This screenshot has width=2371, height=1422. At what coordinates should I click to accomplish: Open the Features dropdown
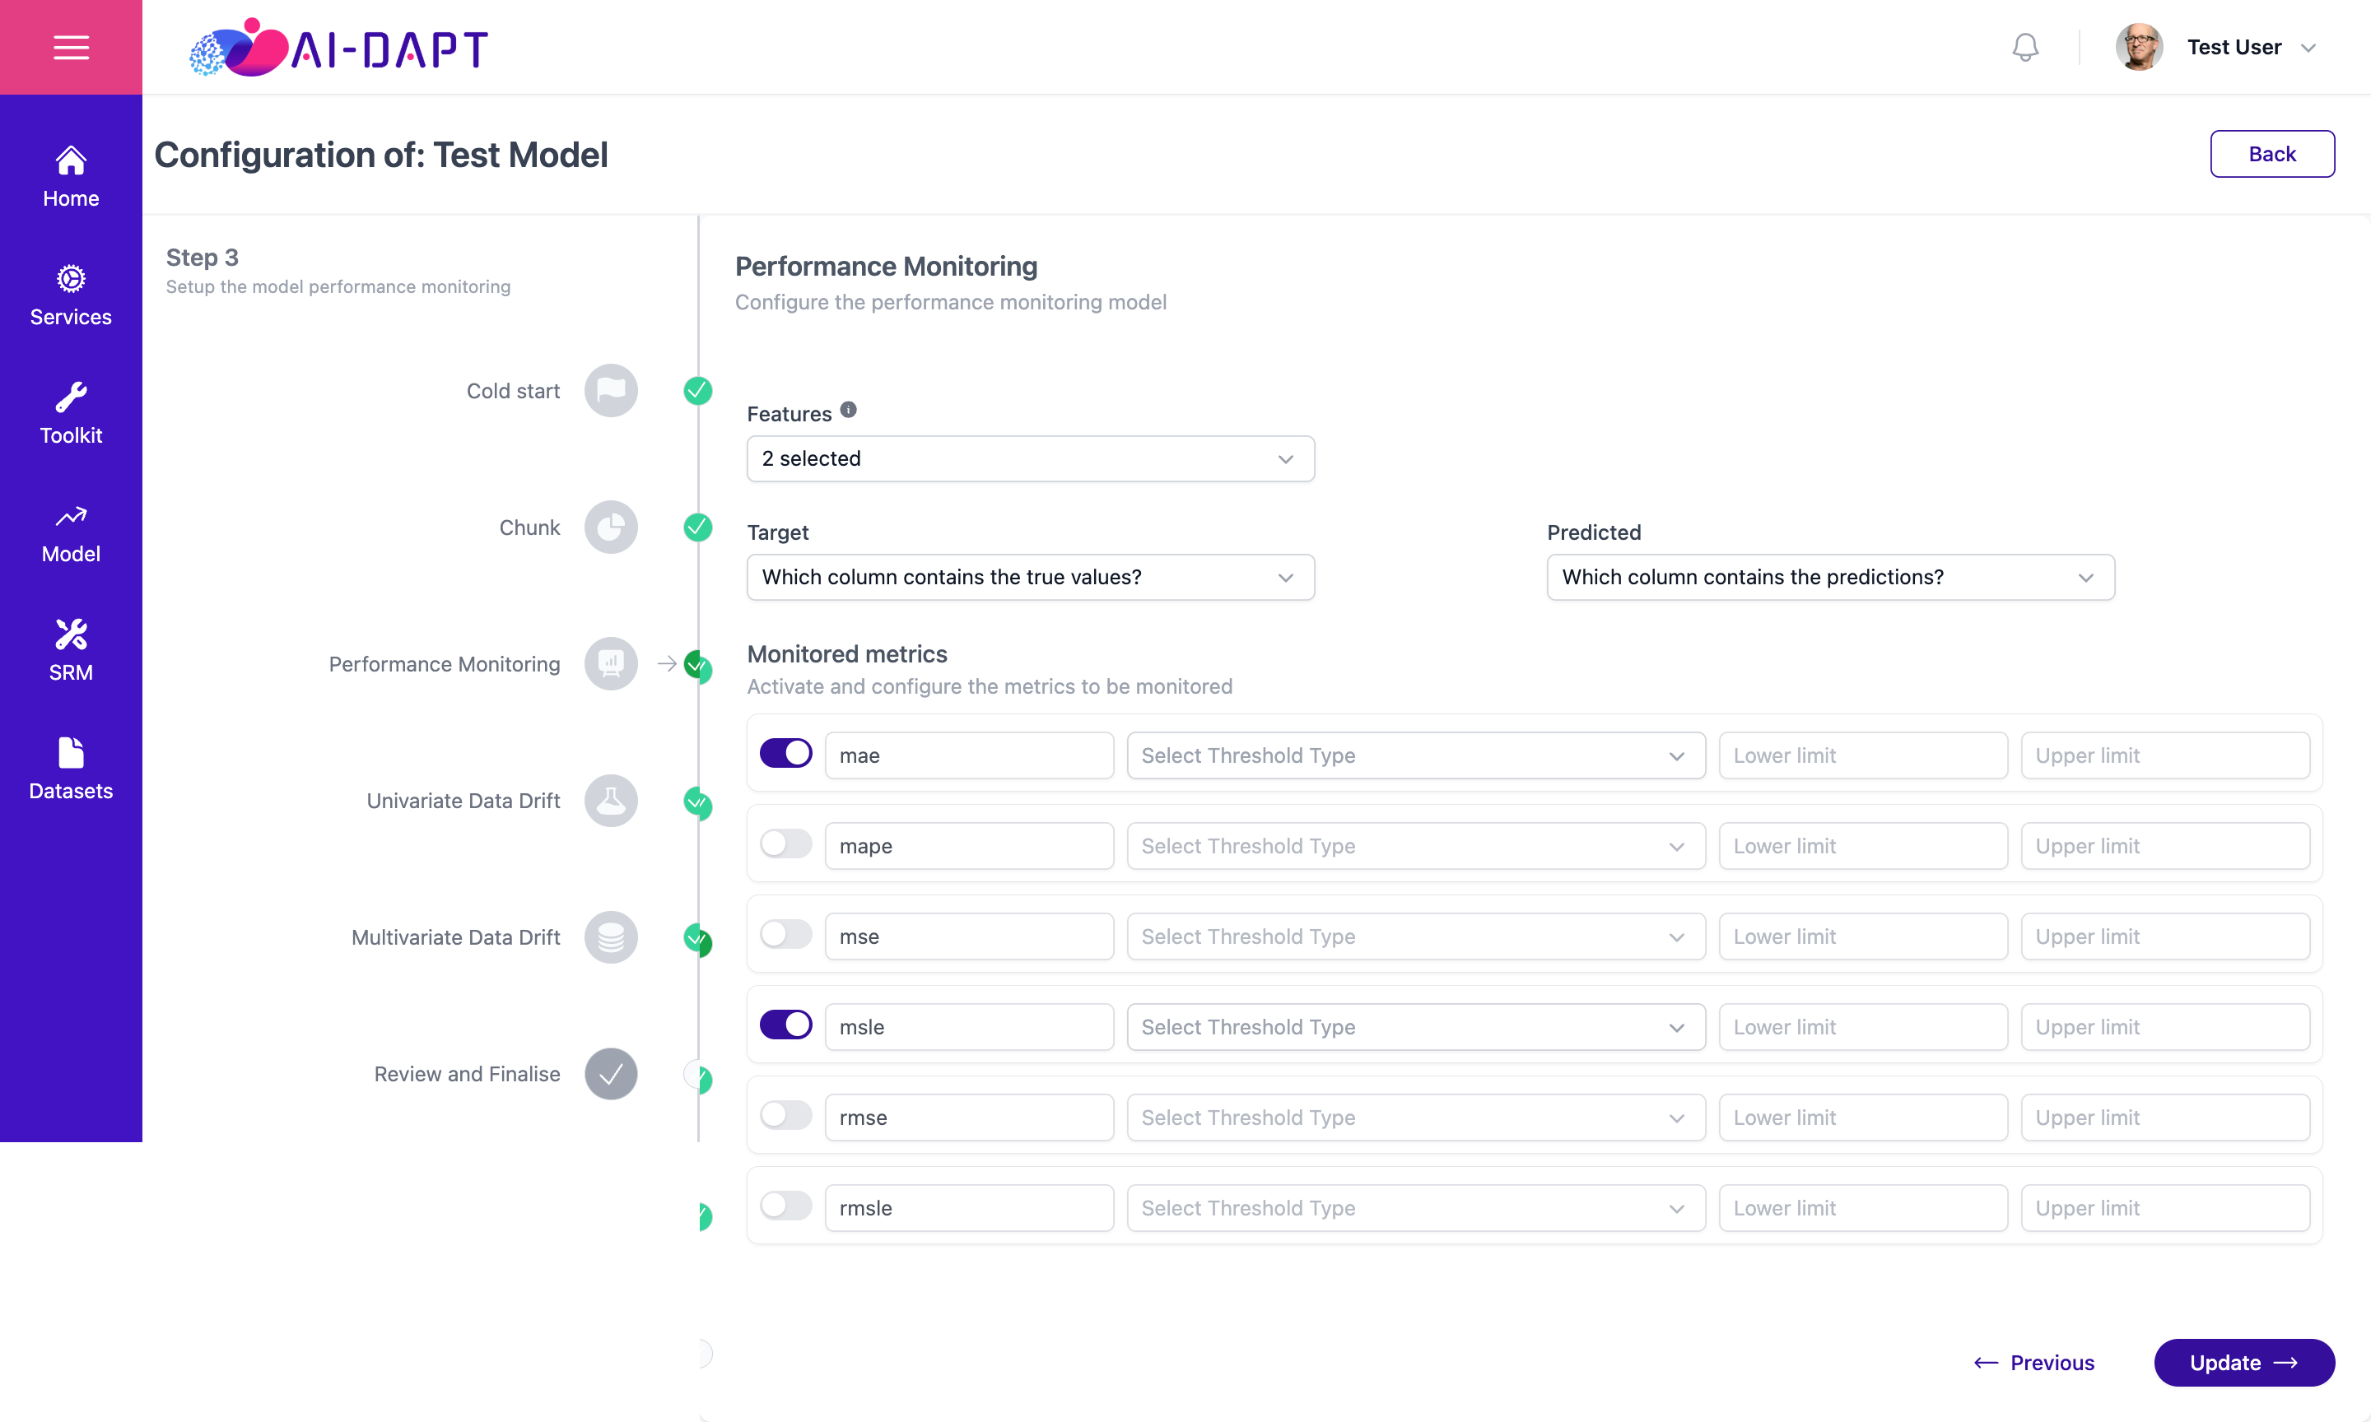click(x=1030, y=459)
